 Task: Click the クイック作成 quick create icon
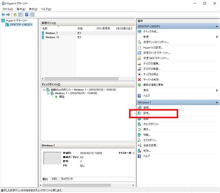139,31
